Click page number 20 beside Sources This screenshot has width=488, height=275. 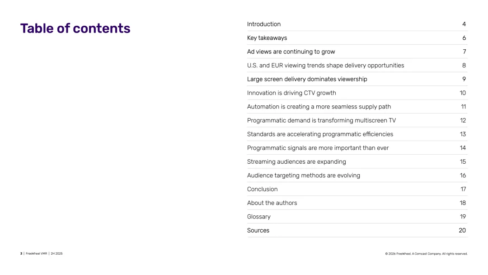click(462, 231)
